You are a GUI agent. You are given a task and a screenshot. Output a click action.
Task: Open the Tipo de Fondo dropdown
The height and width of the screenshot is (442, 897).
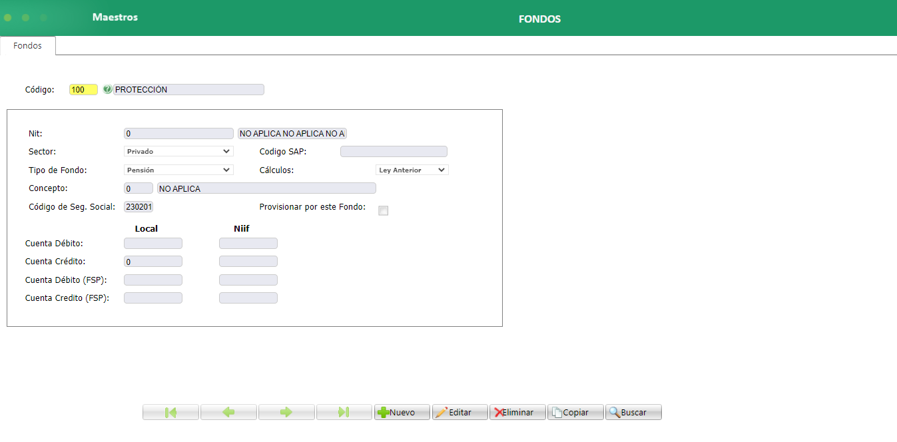(x=178, y=170)
